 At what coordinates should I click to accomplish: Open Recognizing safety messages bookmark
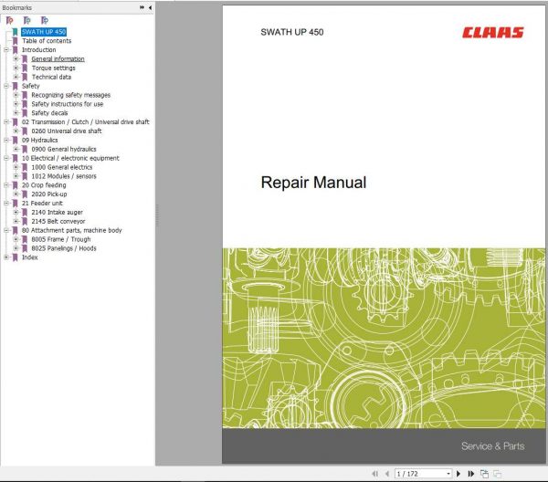coord(71,95)
